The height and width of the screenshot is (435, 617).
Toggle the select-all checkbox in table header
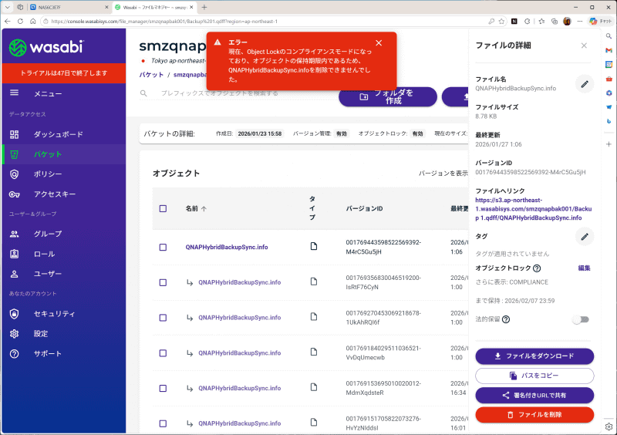[x=163, y=209]
